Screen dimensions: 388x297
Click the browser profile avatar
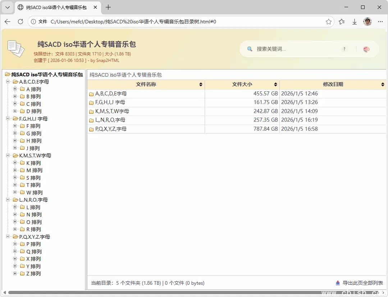(x=367, y=22)
